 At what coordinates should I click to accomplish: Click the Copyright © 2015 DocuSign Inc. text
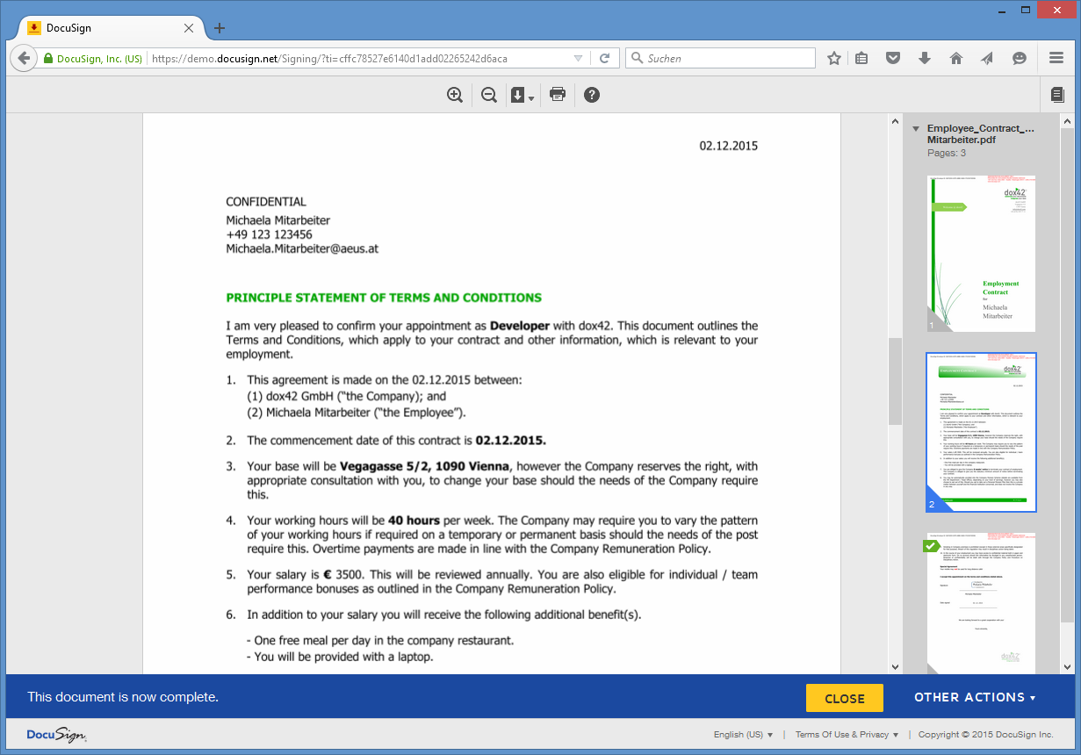click(x=985, y=735)
